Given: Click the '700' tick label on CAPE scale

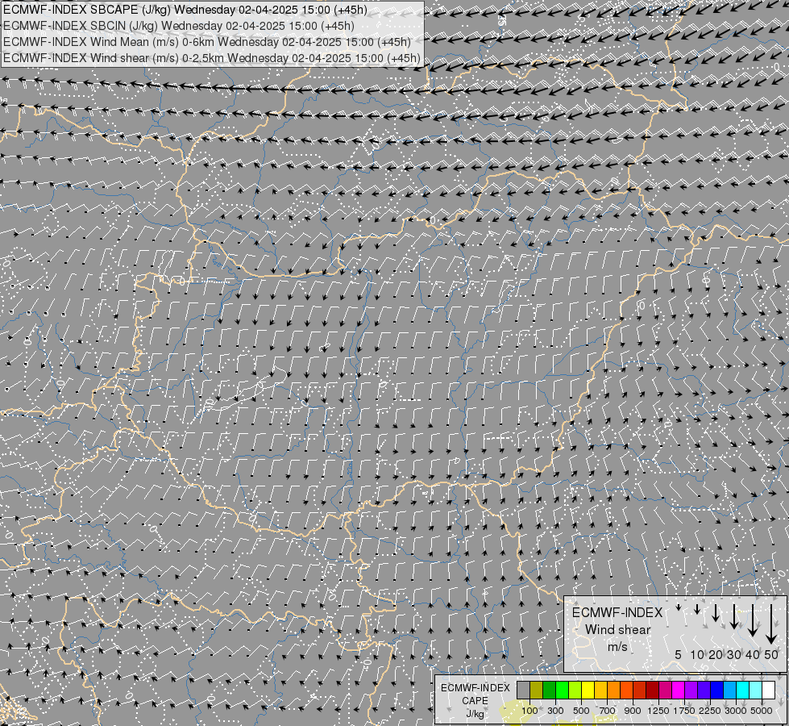Looking at the screenshot, I should point(608,711).
